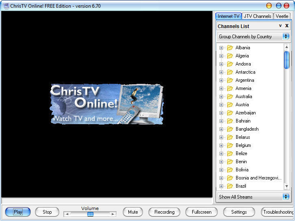Select the Belarus country entry
This screenshot has height=221, width=295.
pyautogui.click(x=243, y=137)
